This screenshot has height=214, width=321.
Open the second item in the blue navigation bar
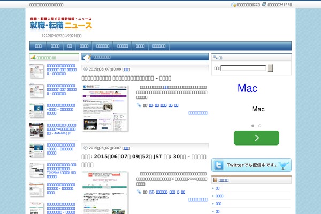click(x=55, y=46)
